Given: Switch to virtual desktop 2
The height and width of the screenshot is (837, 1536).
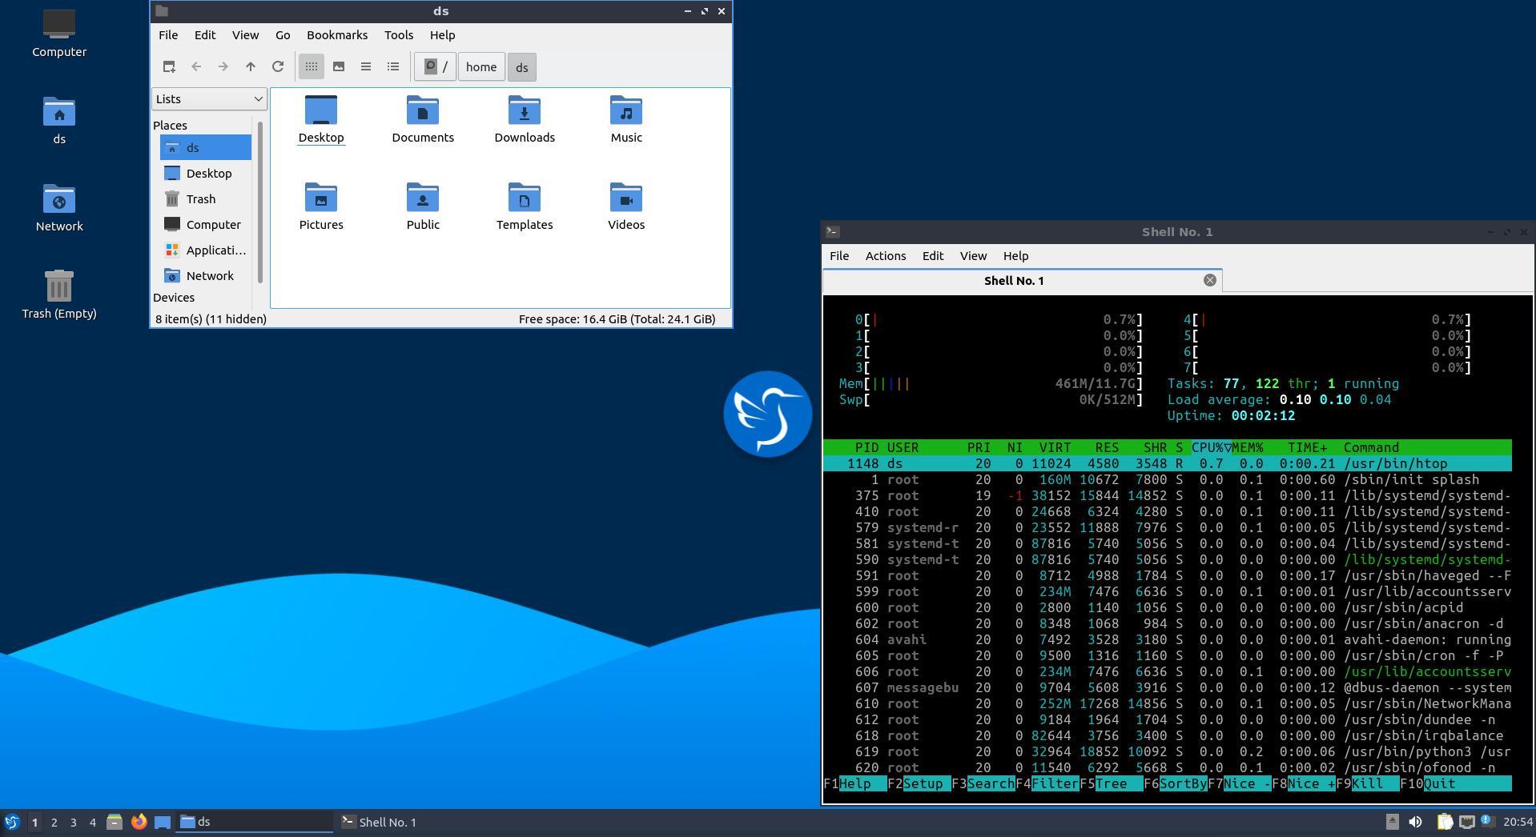Looking at the screenshot, I should (x=54, y=822).
